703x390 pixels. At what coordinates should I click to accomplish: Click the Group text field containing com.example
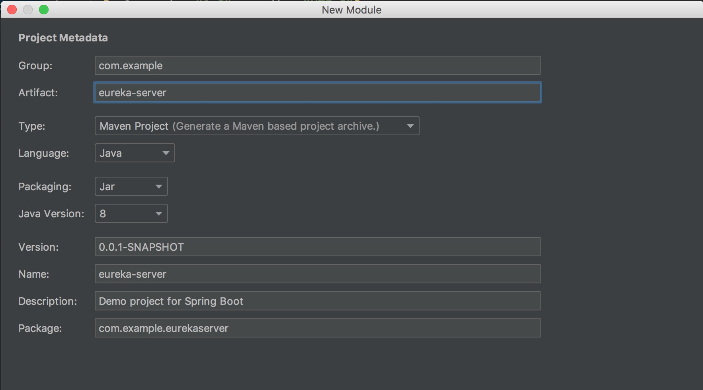click(x=317, y=66)
